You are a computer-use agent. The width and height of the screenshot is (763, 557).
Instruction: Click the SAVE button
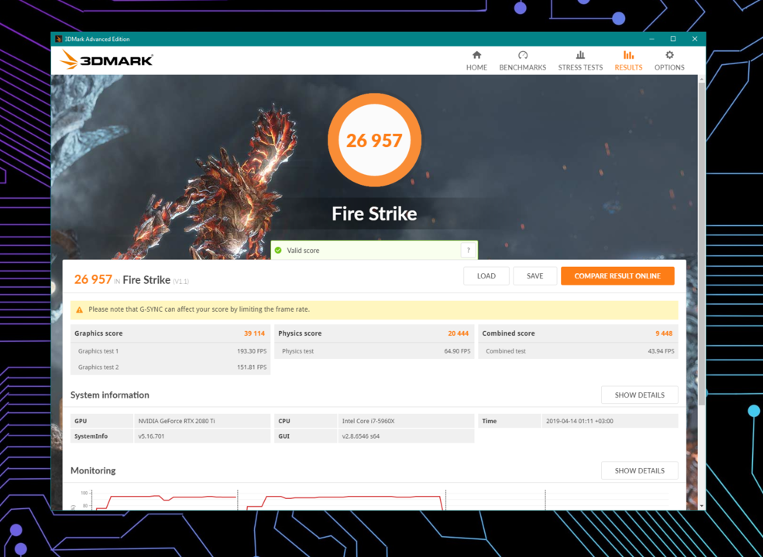tap(534, 276)
